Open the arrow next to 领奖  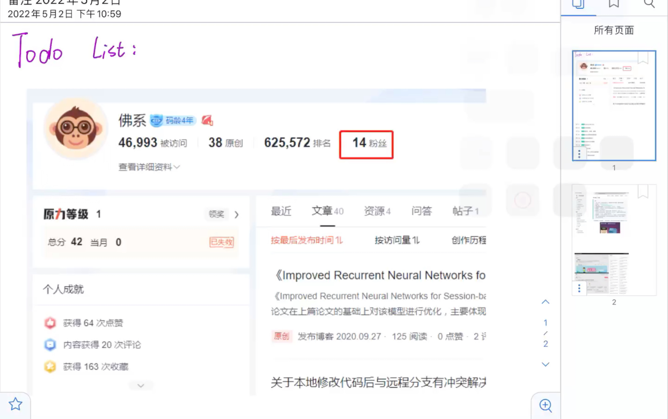[x=237, y=214]
